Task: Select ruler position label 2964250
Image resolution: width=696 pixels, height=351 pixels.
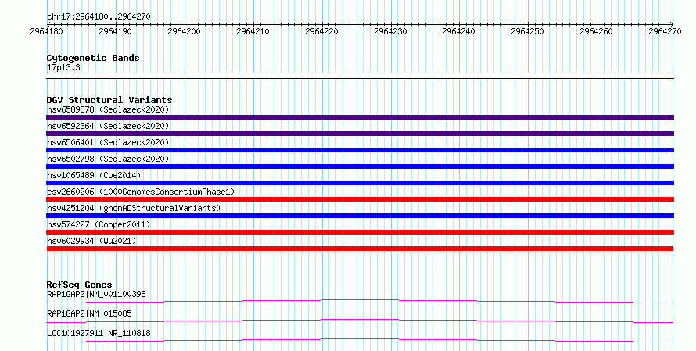Action: click(528, 31)
